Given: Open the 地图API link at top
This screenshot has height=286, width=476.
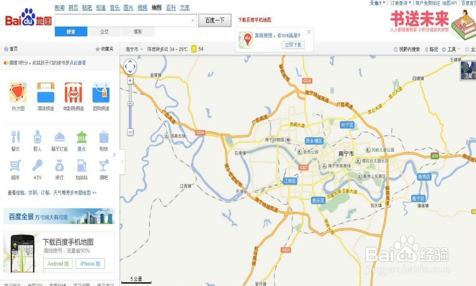Looking at the screenshot, I should [450, 3].
